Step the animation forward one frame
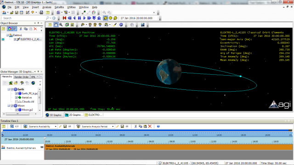Screen dimensions: 294x165 [89, 18]
